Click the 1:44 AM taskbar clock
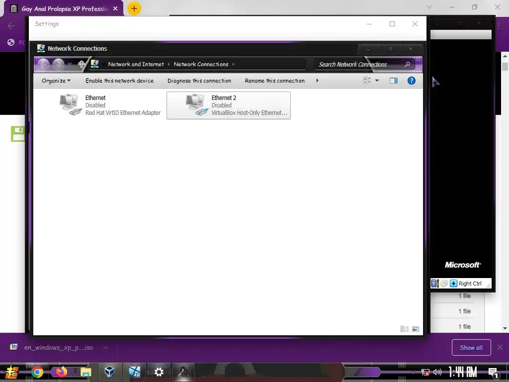The width and height of the screenshot is (509, 382). [463, 372]
